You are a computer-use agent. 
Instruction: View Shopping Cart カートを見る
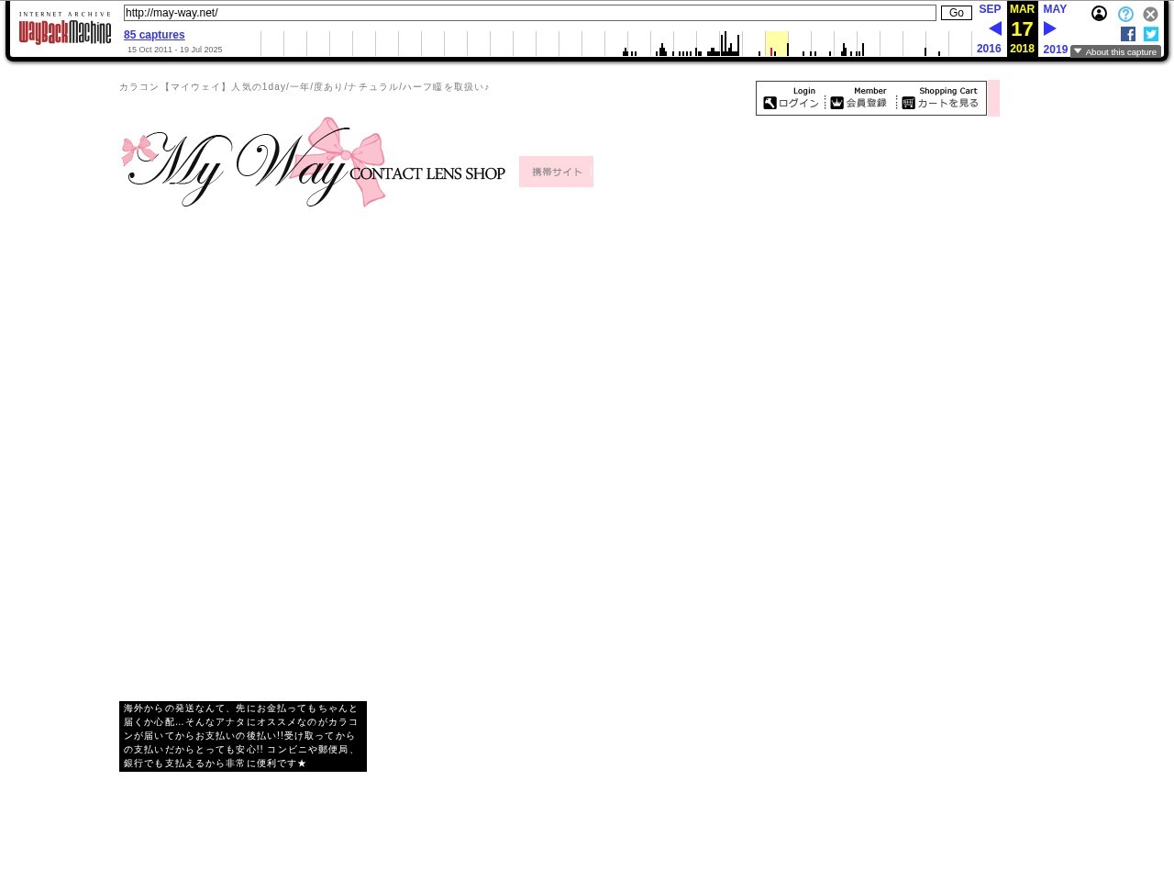pos(940,98)
